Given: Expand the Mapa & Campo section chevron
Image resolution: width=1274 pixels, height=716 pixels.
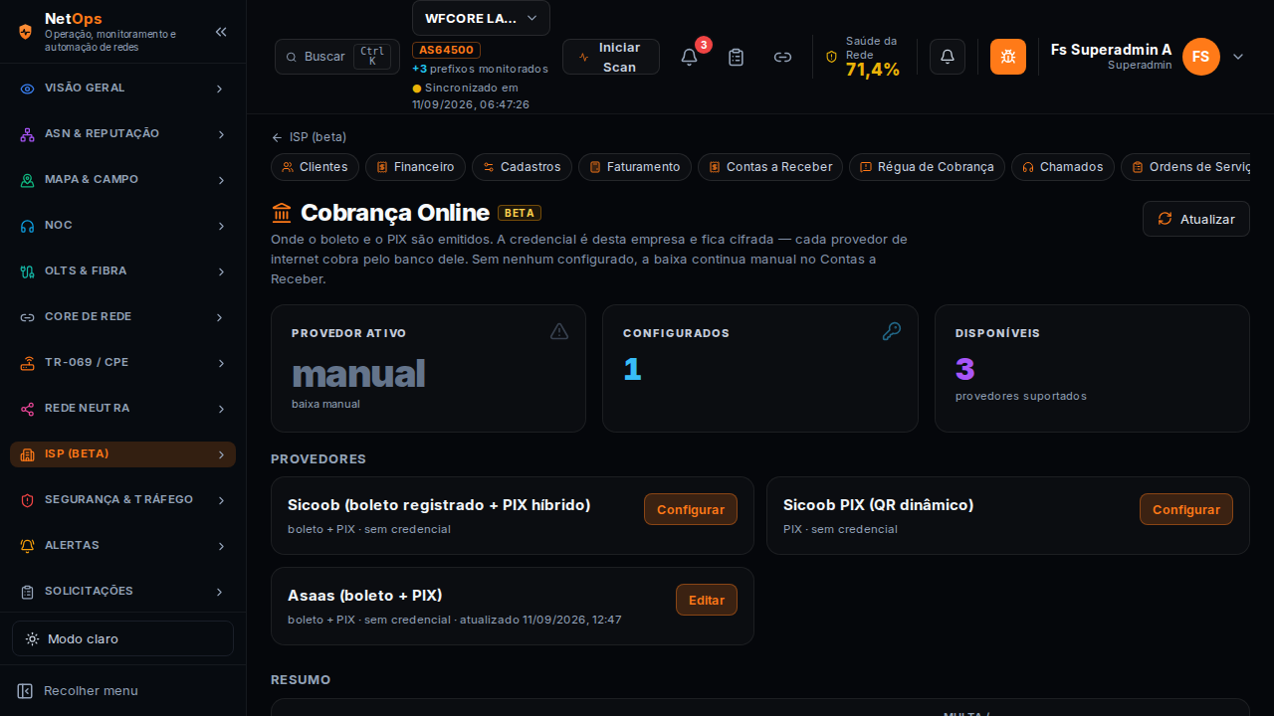Looking at the screenshot, I should 221,180.
